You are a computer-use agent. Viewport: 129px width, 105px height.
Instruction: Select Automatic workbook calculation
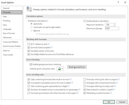click(x=31, y=24)
